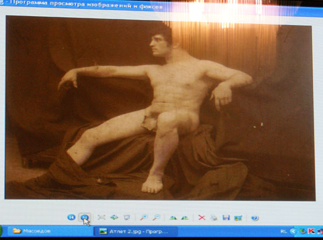
Task: Delete the image with the red X
Action: [x=202, y=217]
